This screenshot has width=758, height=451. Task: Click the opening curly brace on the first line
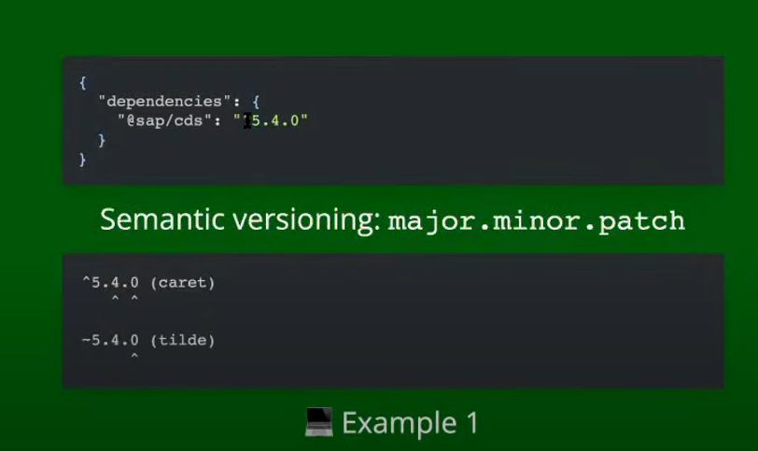(83, 82)
